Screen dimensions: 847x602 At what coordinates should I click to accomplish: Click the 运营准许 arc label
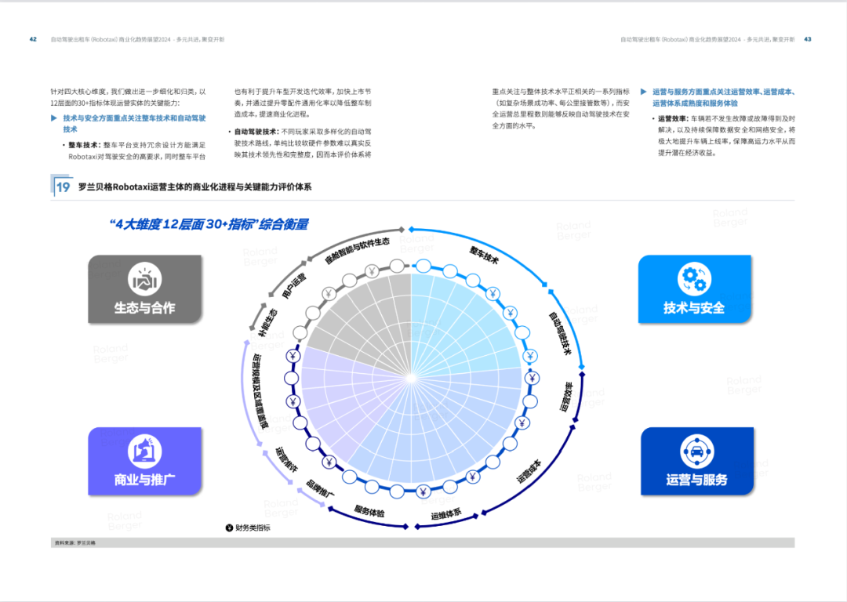pos(286,459)
